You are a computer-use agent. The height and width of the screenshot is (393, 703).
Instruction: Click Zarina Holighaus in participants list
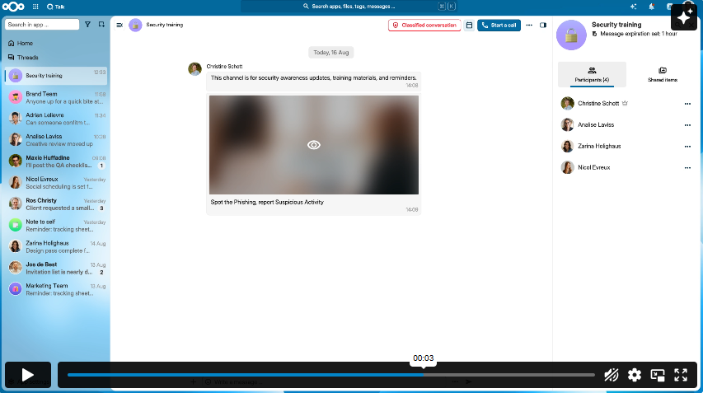[x=599, y=146]
